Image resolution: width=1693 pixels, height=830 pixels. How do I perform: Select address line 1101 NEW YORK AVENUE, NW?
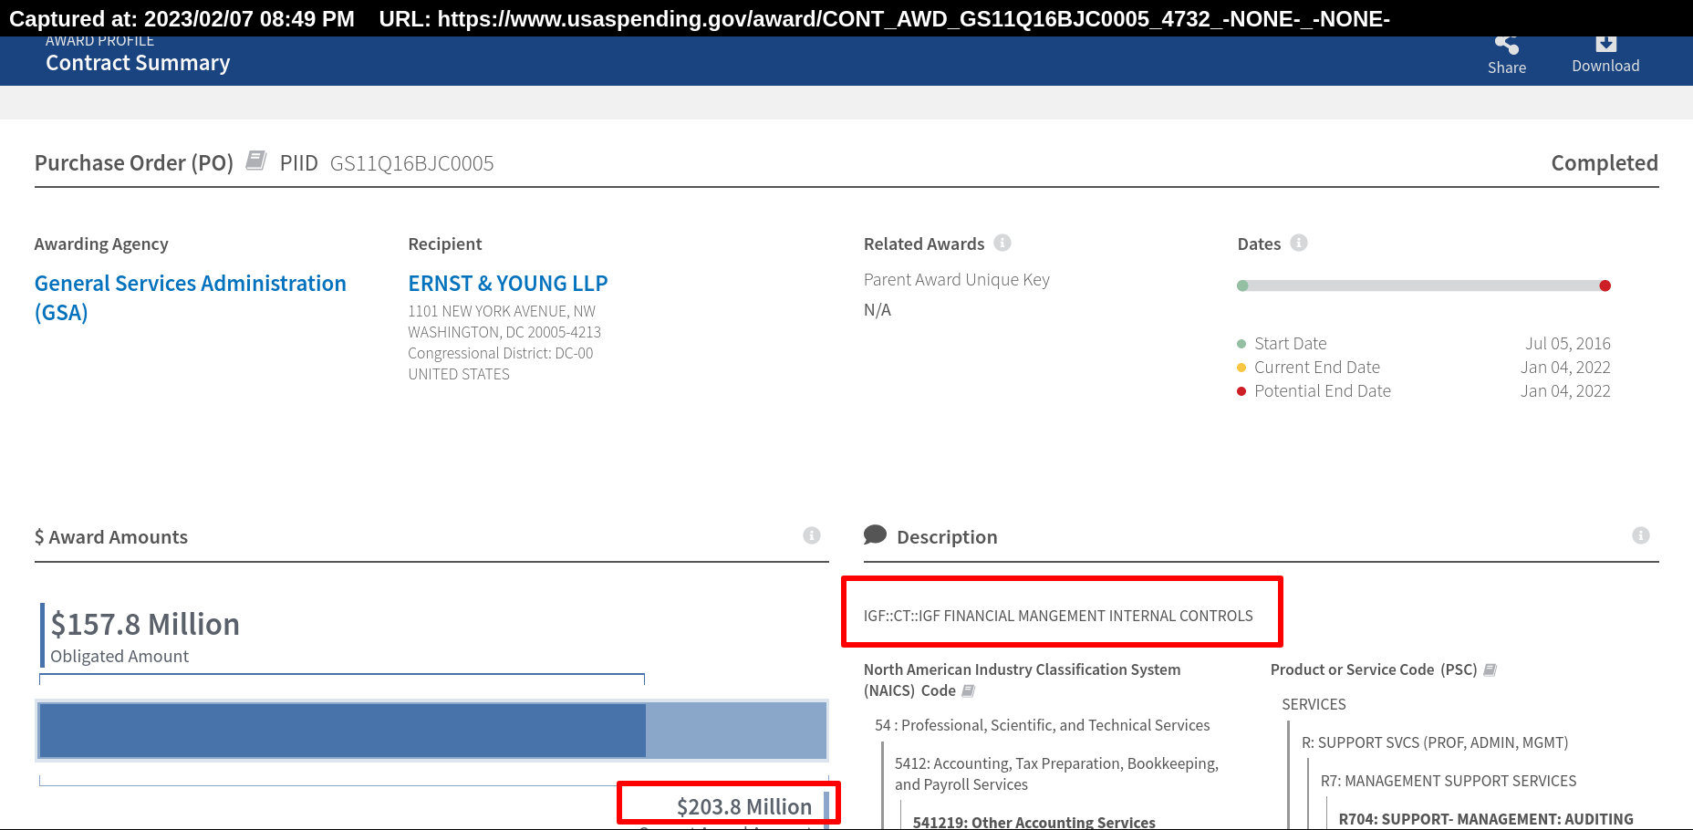(502, 311)
